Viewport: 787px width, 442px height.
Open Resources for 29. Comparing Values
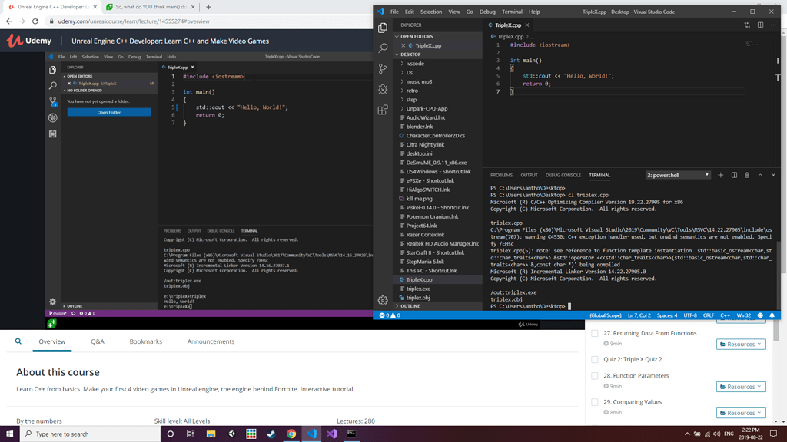pyautogui.click(x=740, y=412)
